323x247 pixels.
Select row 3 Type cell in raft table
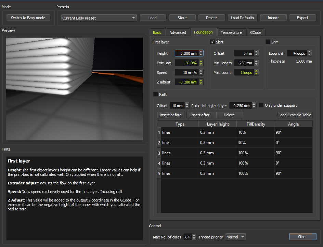click(x=180, y=153)
